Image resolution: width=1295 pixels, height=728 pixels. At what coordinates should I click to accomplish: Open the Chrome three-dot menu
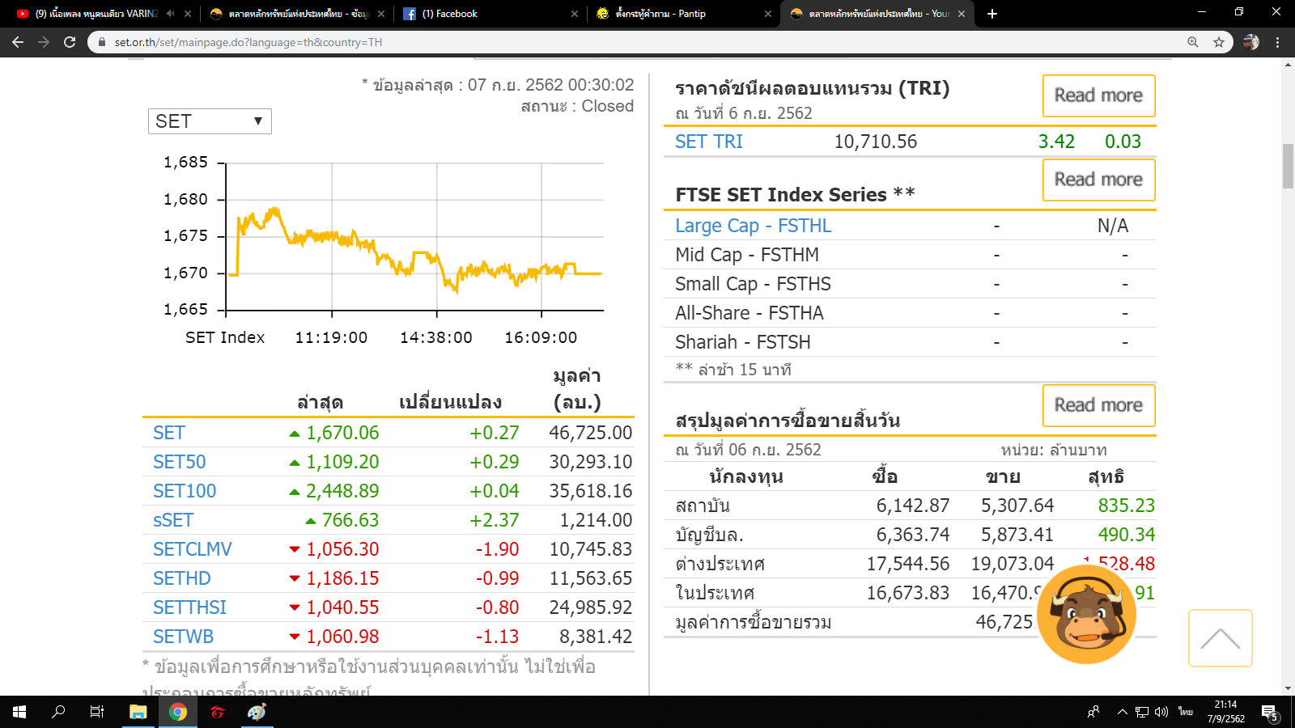(1278, 42)
